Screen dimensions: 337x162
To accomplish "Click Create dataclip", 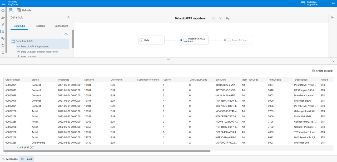I will pos(322,71).
